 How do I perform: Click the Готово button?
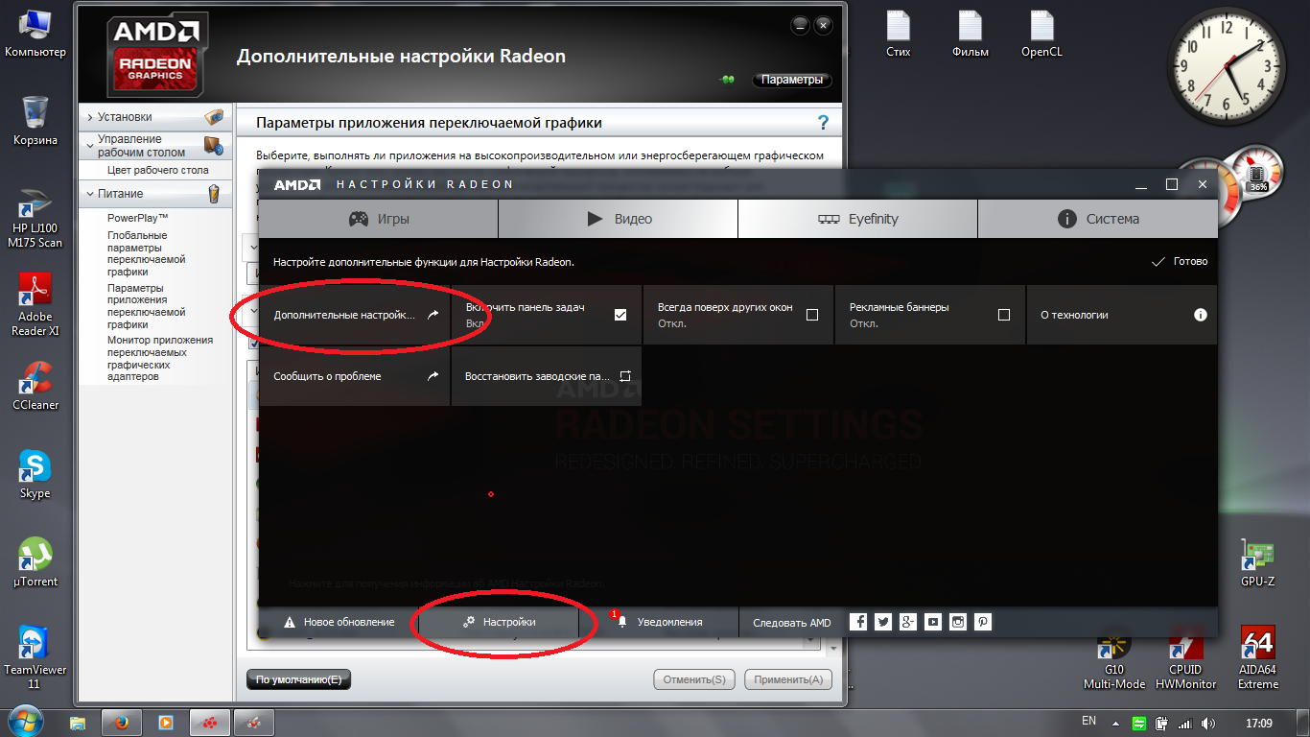1179,261
